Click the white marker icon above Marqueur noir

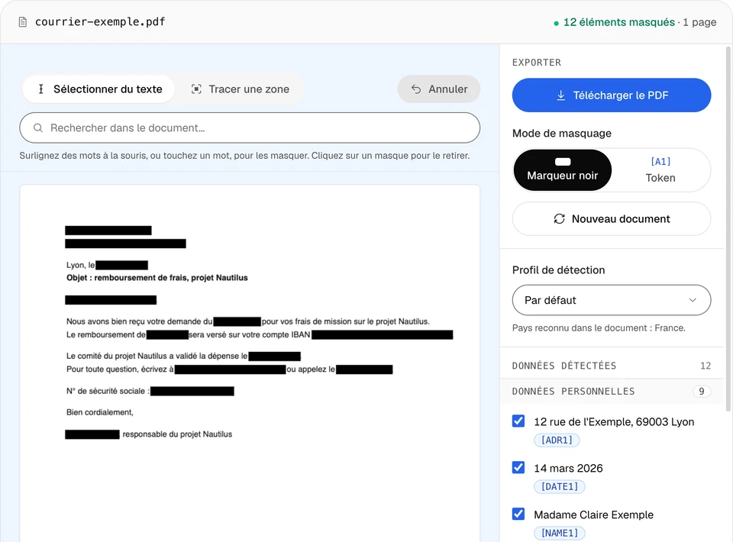point(563,162)
